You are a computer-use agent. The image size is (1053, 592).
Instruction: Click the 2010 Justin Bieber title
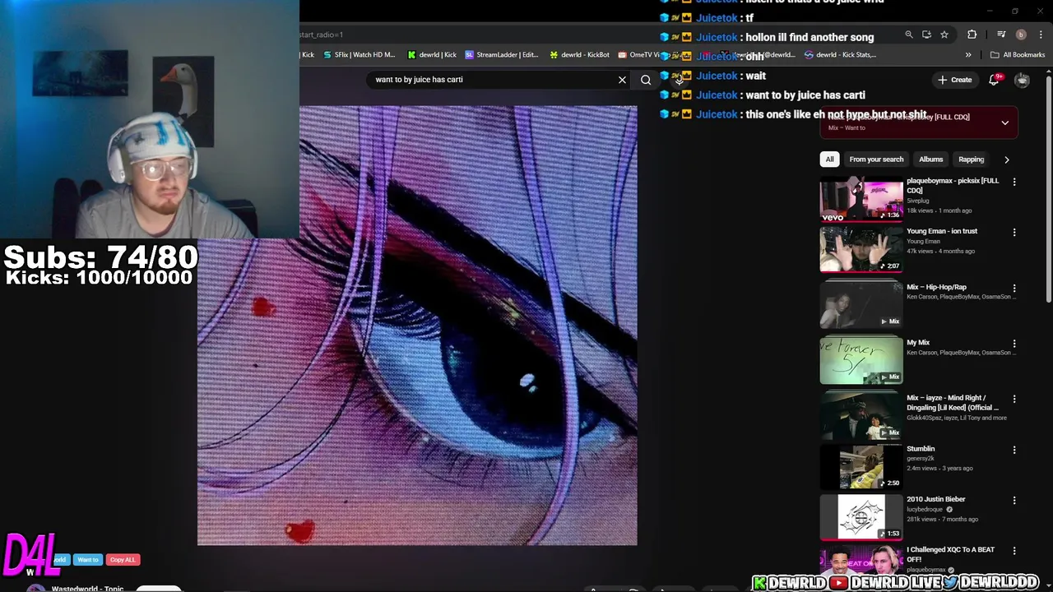936,499
